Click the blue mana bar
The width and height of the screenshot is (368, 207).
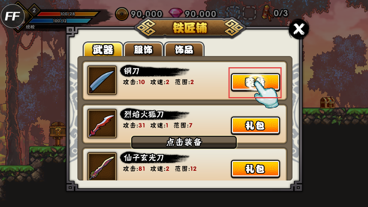[60, 21]
